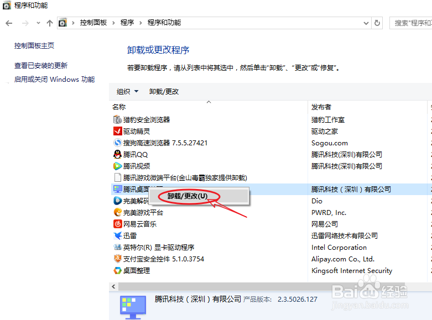This screenshot has width=432, height=320.
Task: Click the 桌面整理 icon
Action: click(x=117, y=270)
